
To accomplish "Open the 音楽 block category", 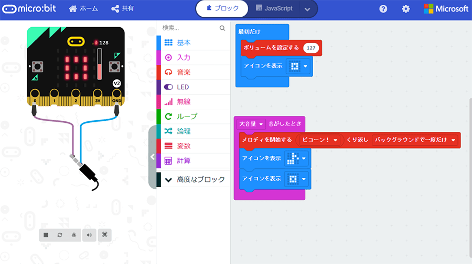I will (193, 72).
